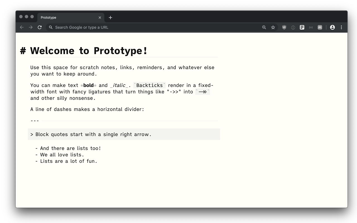Click the search icon in the address bar

(50, 27)
